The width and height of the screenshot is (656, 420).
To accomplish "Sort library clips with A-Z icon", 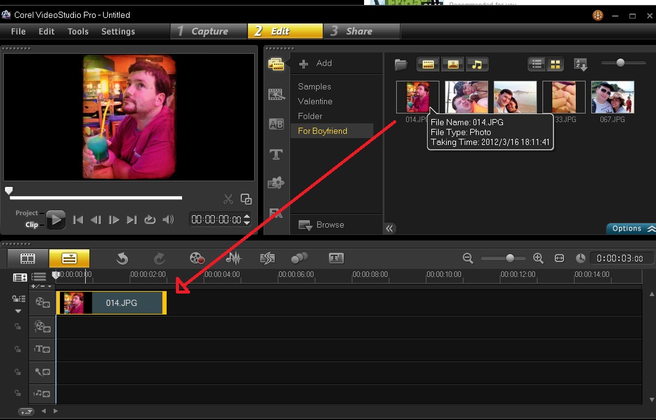I will 581,64.
